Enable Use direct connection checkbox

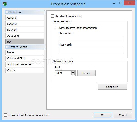coord(53,16)
